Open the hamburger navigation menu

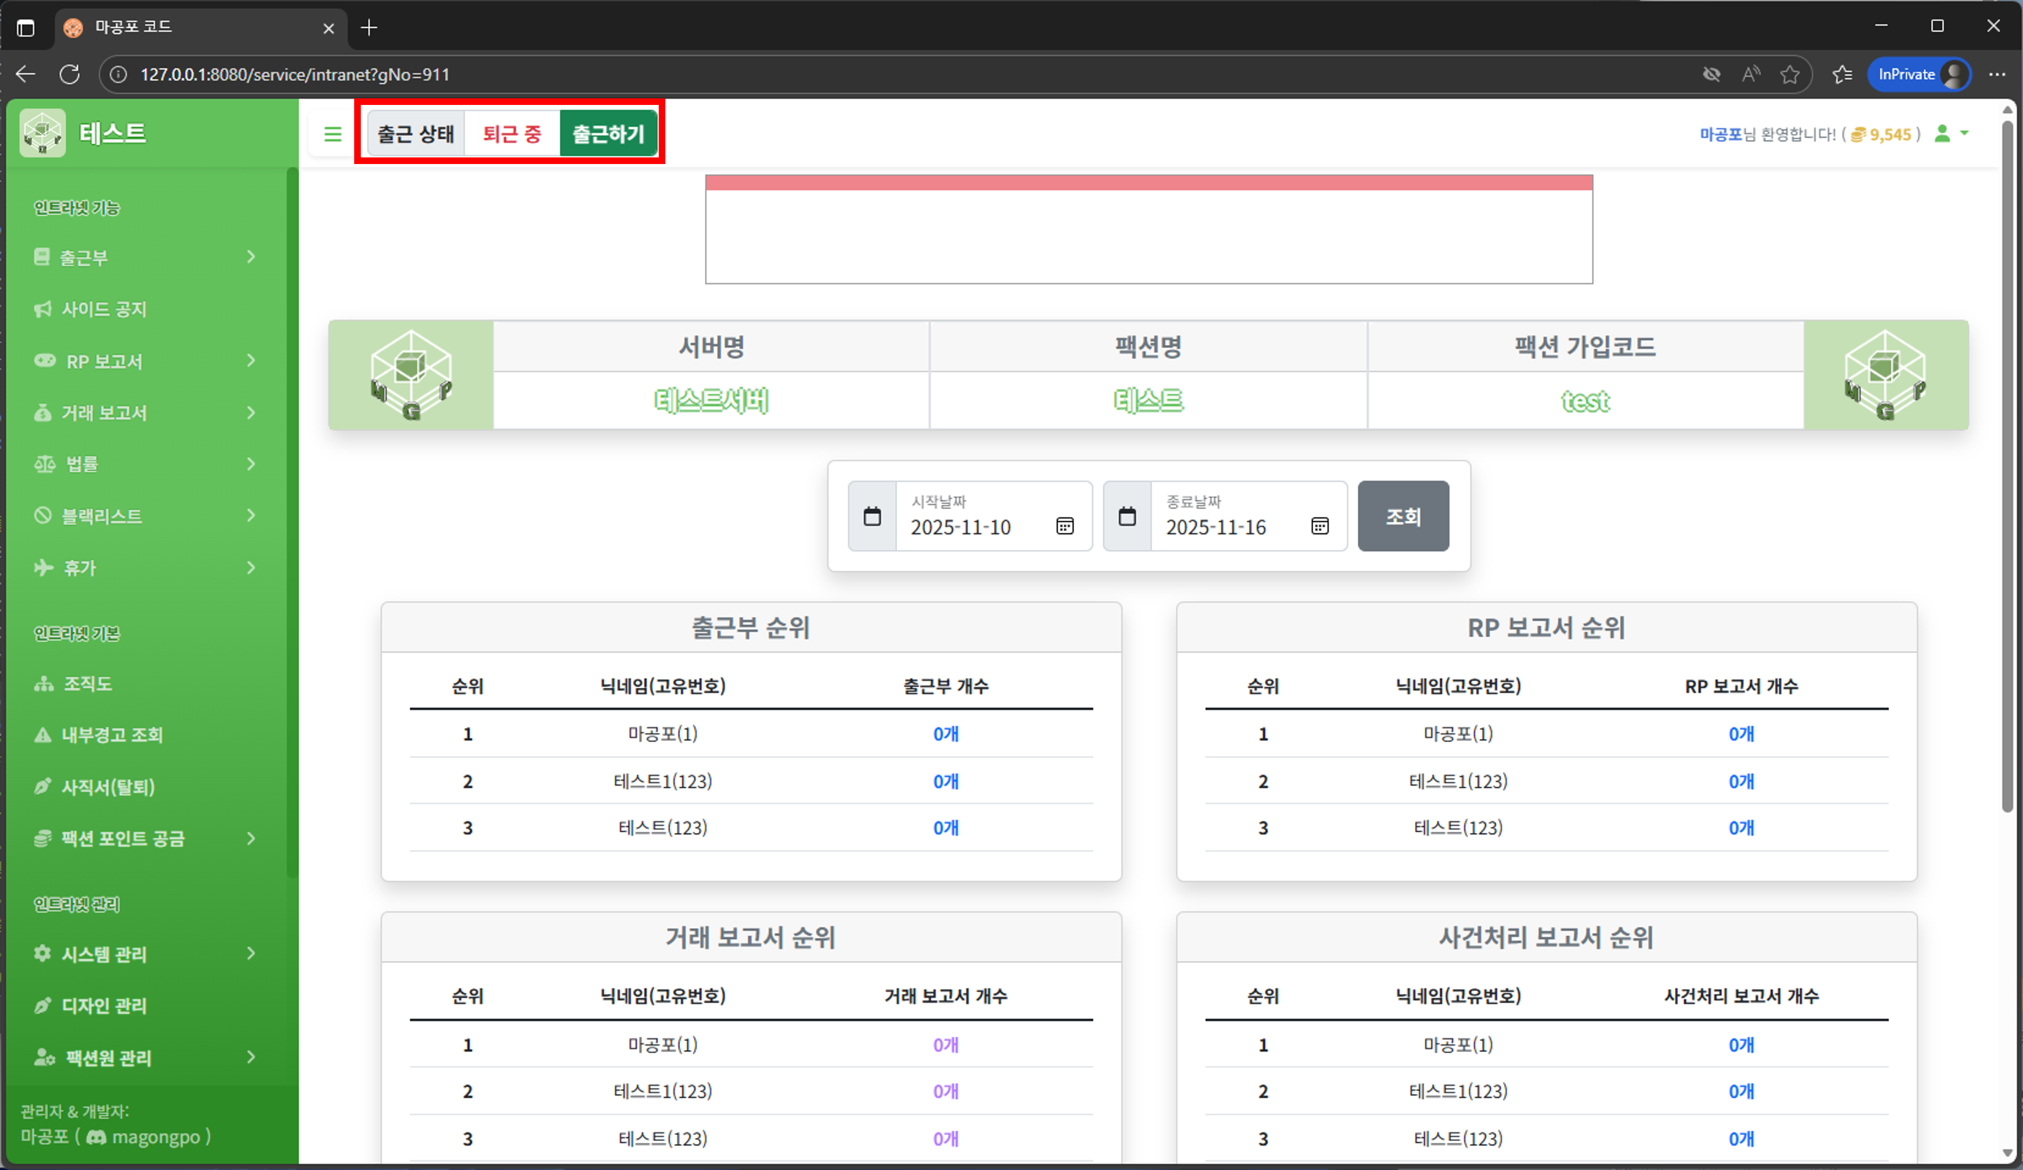[332, 133]
